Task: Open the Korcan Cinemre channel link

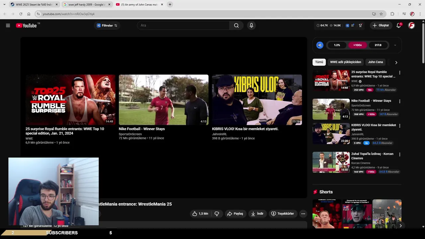Action: tap(361, 163)
